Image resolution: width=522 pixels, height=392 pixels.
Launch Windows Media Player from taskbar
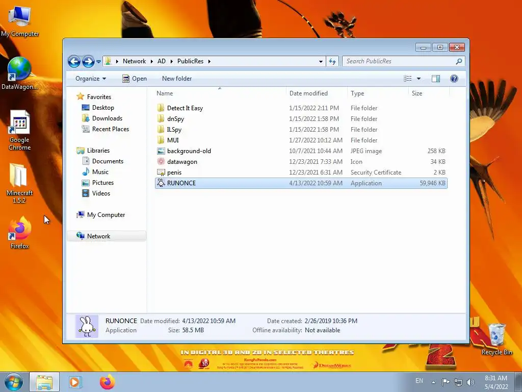(74, 382)
